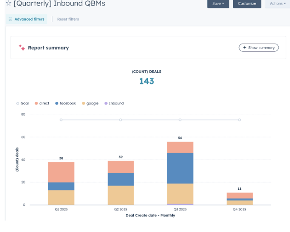Click the sparkle icon beside Report summary

[22, 48]
